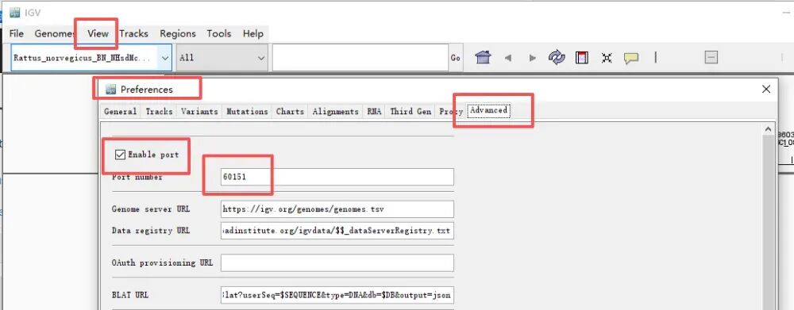The image size is (794, 310).
Task: Click the Define region of interest icon
Action: (582, 58)
